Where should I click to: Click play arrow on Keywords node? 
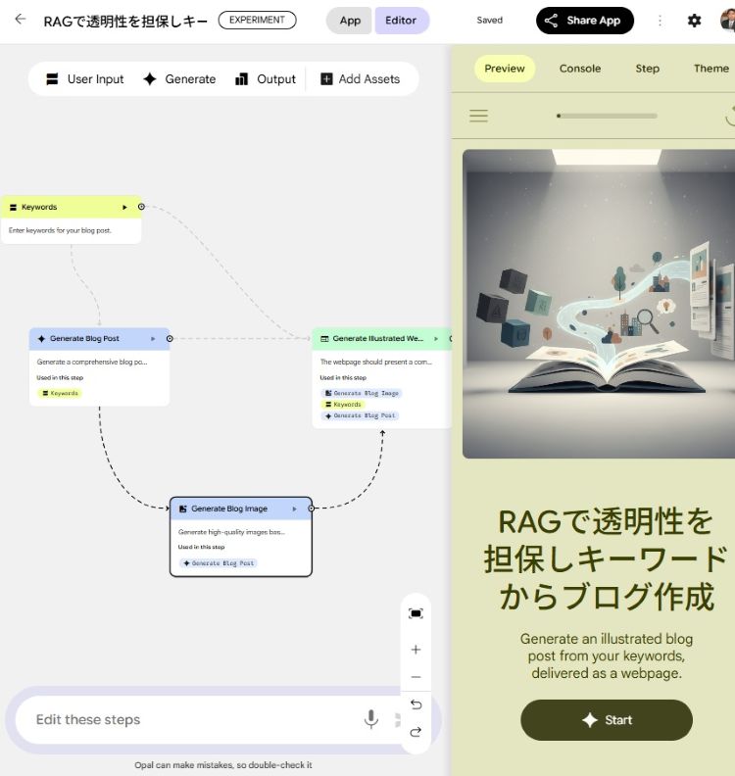(124, 207)
